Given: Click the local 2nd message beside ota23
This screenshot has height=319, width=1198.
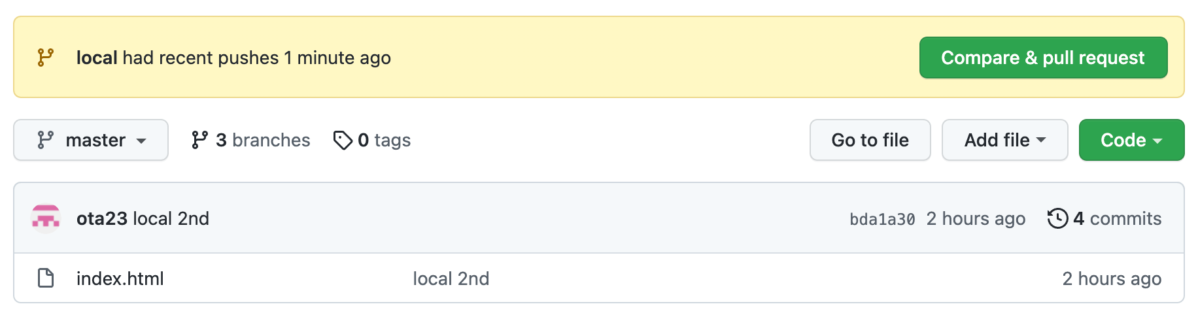Looking at the screenshot, I should (x=171, y=218).
